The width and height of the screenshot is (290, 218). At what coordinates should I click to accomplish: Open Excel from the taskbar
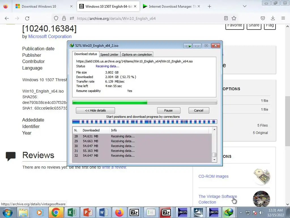[72, 212]
